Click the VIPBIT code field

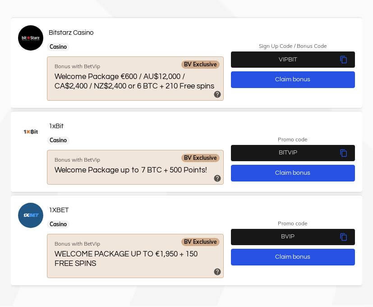288,60
